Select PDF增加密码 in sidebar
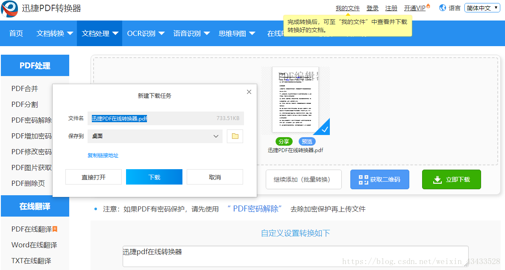This screenshot has width=505, height=270. coord(32,136)
